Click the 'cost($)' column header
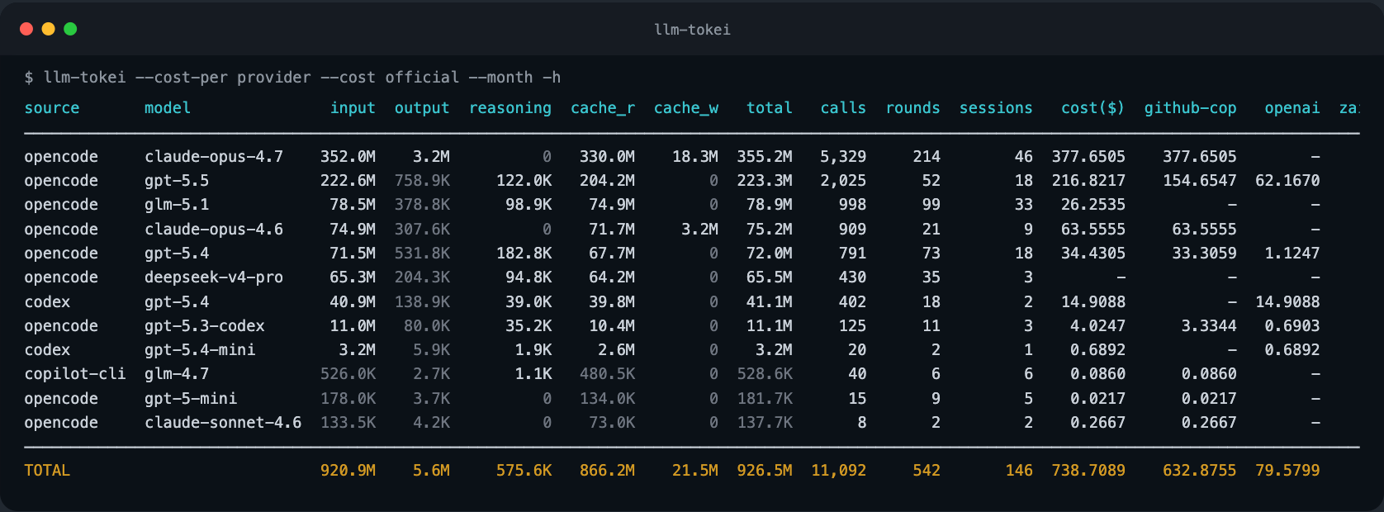Screen dimensions: 1384x512 pyautogui.click(x=1093, y=108)
